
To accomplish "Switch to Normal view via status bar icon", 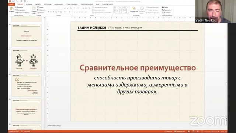I will (189, 132).
